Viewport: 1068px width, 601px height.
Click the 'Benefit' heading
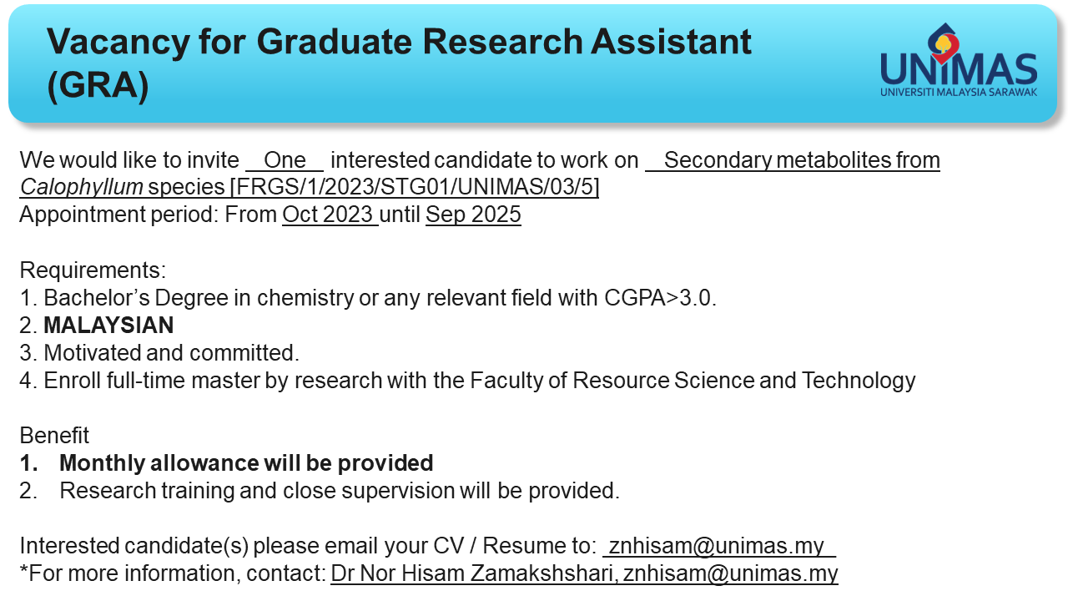point(54,436)
